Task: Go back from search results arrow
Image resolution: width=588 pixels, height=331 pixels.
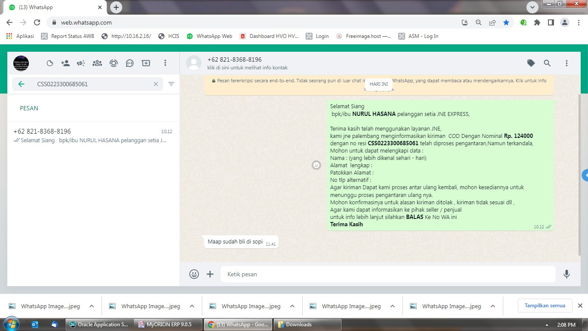Action: pos(22,84)
